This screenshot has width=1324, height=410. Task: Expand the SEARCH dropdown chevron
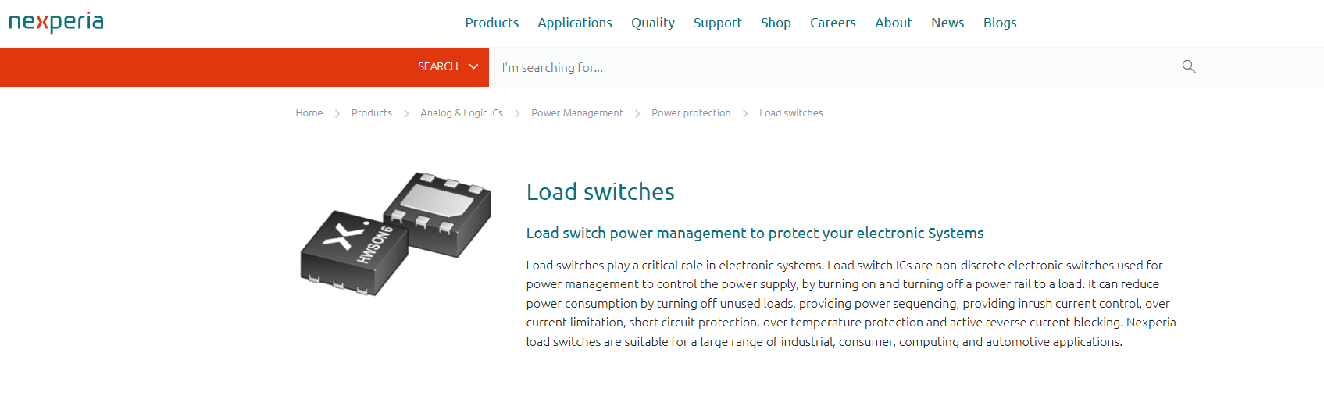coord(473,67)
